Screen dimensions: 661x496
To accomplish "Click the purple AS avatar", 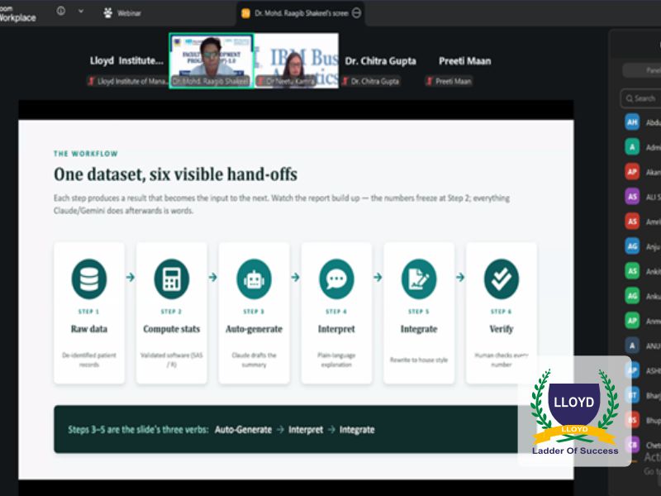I will point(632,197).
